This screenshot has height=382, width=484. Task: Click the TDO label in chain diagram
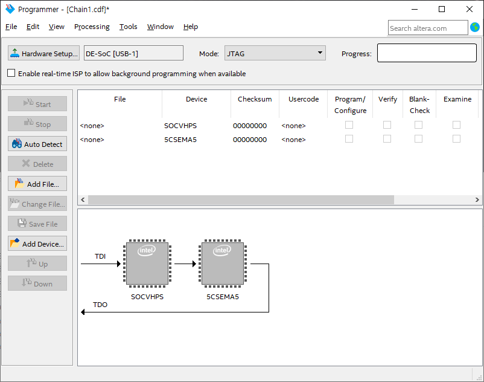tap(100, 305)
